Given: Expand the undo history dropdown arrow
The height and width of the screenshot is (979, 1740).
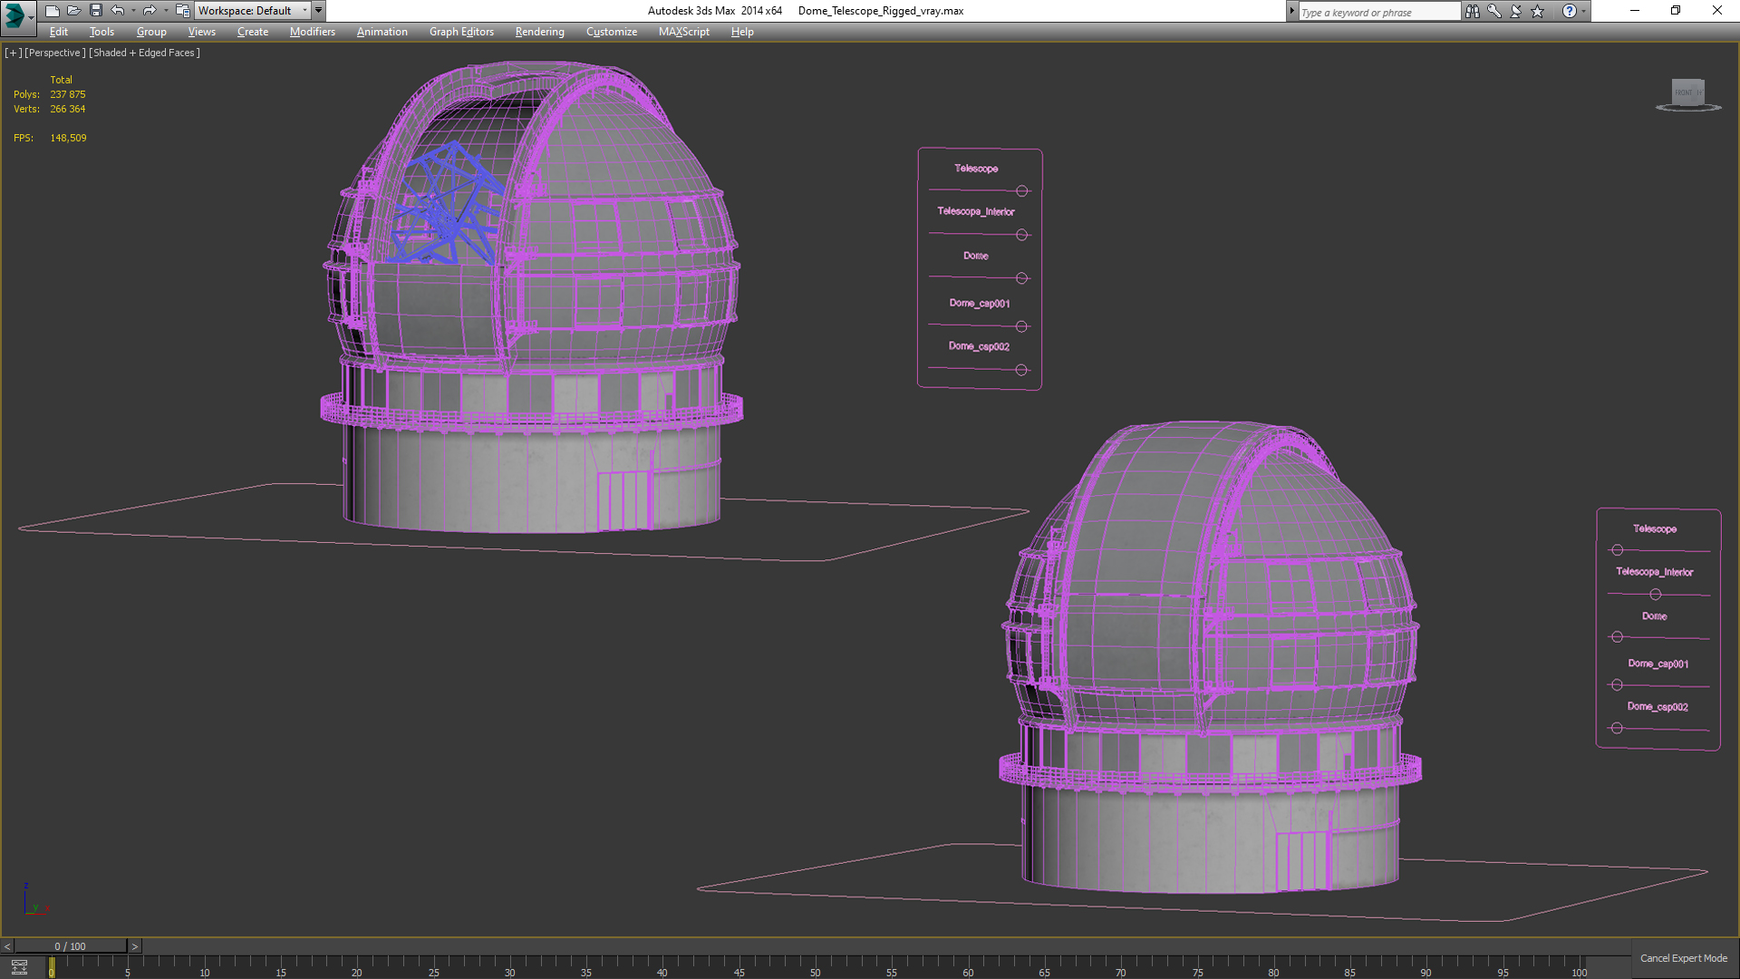Looking at the screenshot, I should [133, 11].
